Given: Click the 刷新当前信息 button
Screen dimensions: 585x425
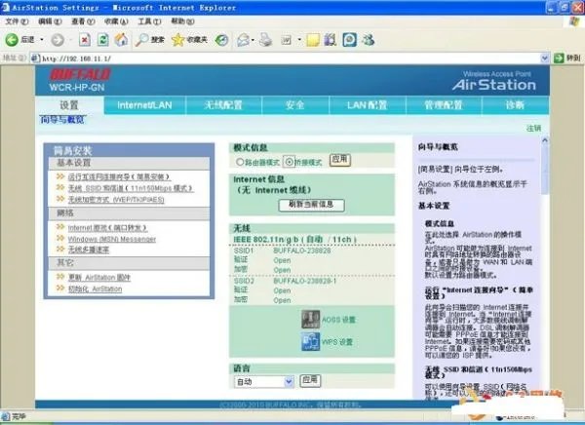Looking at the screenshot, I should (312, 205).
